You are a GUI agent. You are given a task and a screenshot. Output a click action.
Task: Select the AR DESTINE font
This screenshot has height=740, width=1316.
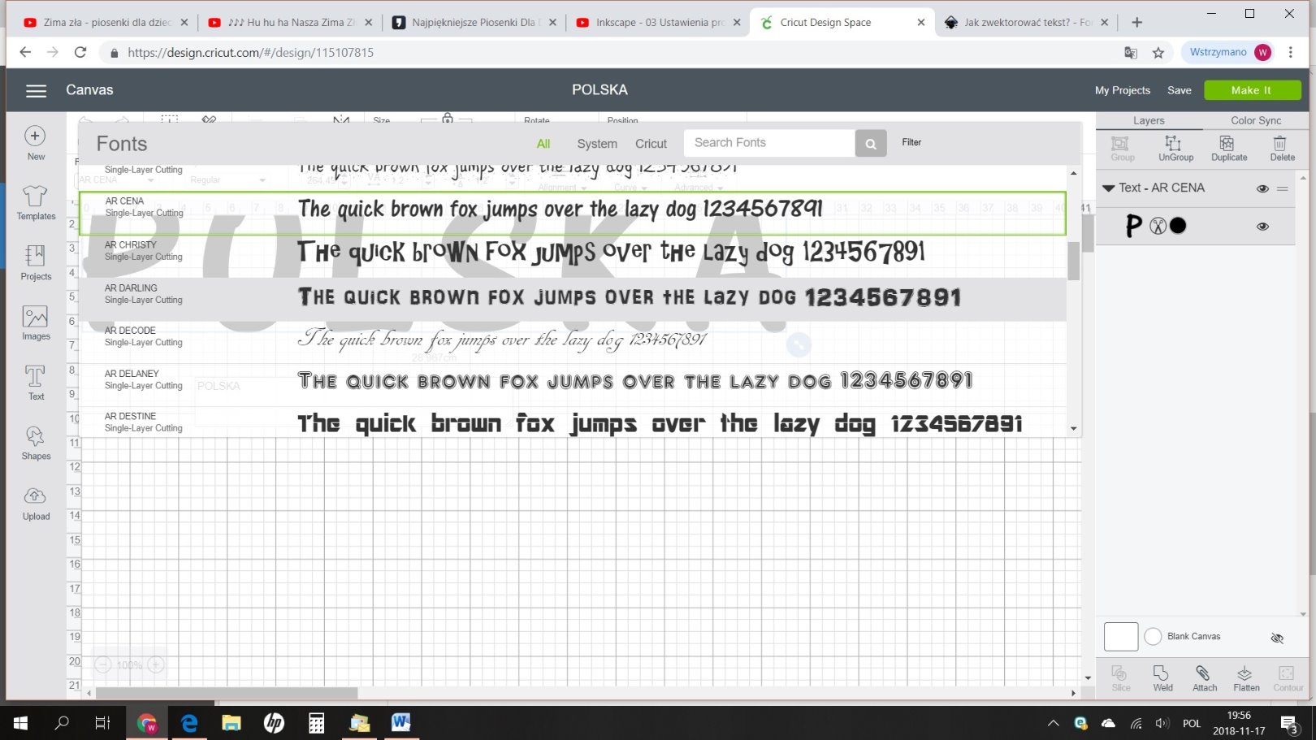point(572,422)
